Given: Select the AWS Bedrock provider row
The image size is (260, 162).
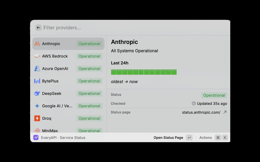Looking at the screenshot, I should 68,56.
